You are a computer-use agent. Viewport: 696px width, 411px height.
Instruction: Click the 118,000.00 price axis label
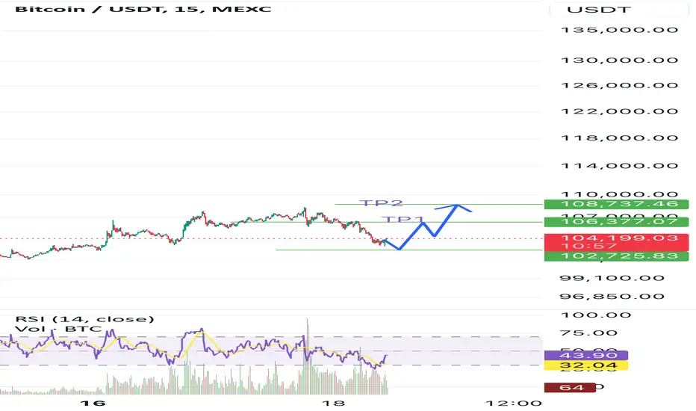[x=620, y=137]
